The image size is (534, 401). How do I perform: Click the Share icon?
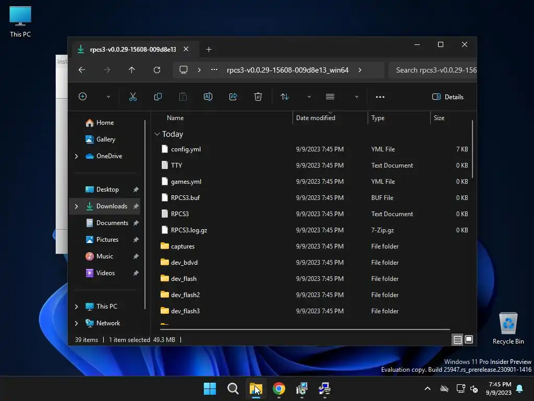coord(233,97)
